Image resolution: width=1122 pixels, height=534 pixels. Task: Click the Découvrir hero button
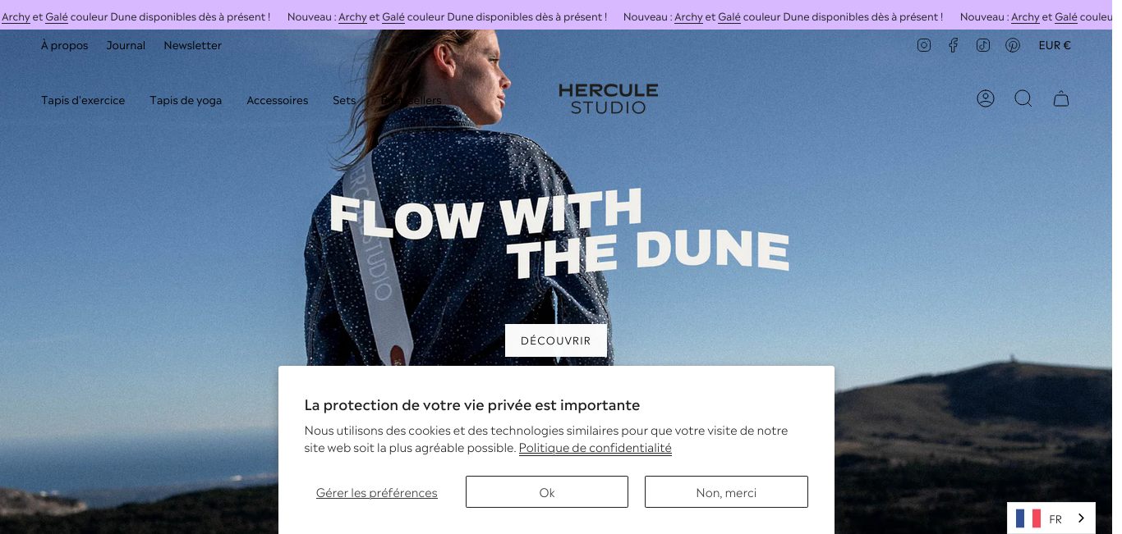pos(556,340)
